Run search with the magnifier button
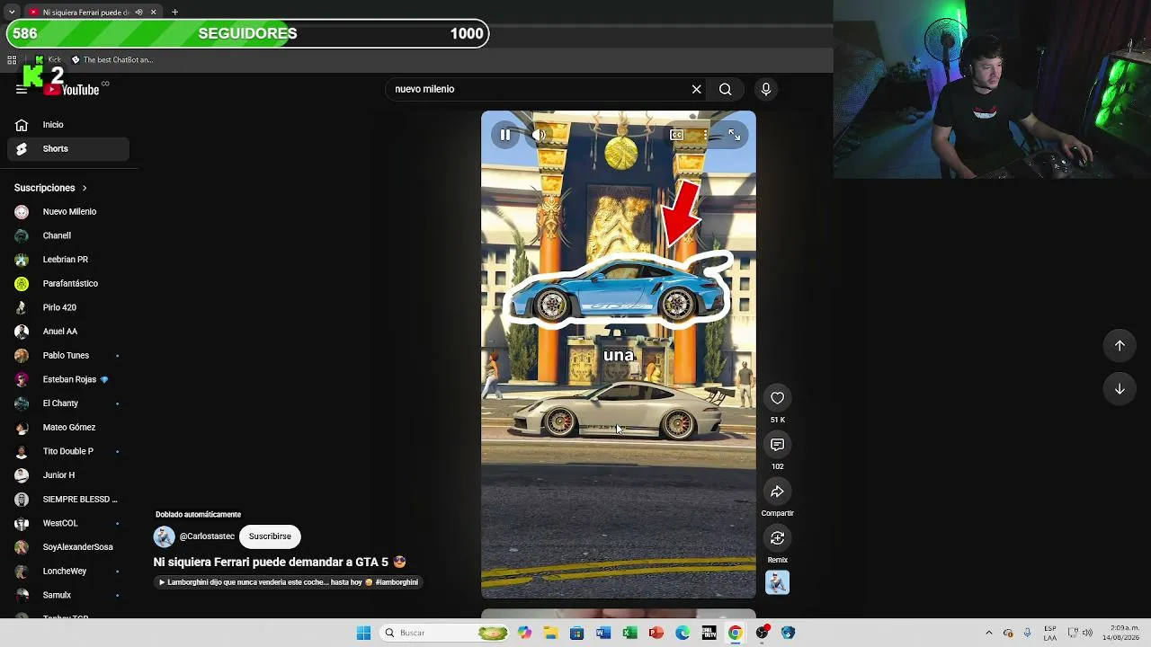Screen dimensions: 1151x647 click(x=725, y=89)
